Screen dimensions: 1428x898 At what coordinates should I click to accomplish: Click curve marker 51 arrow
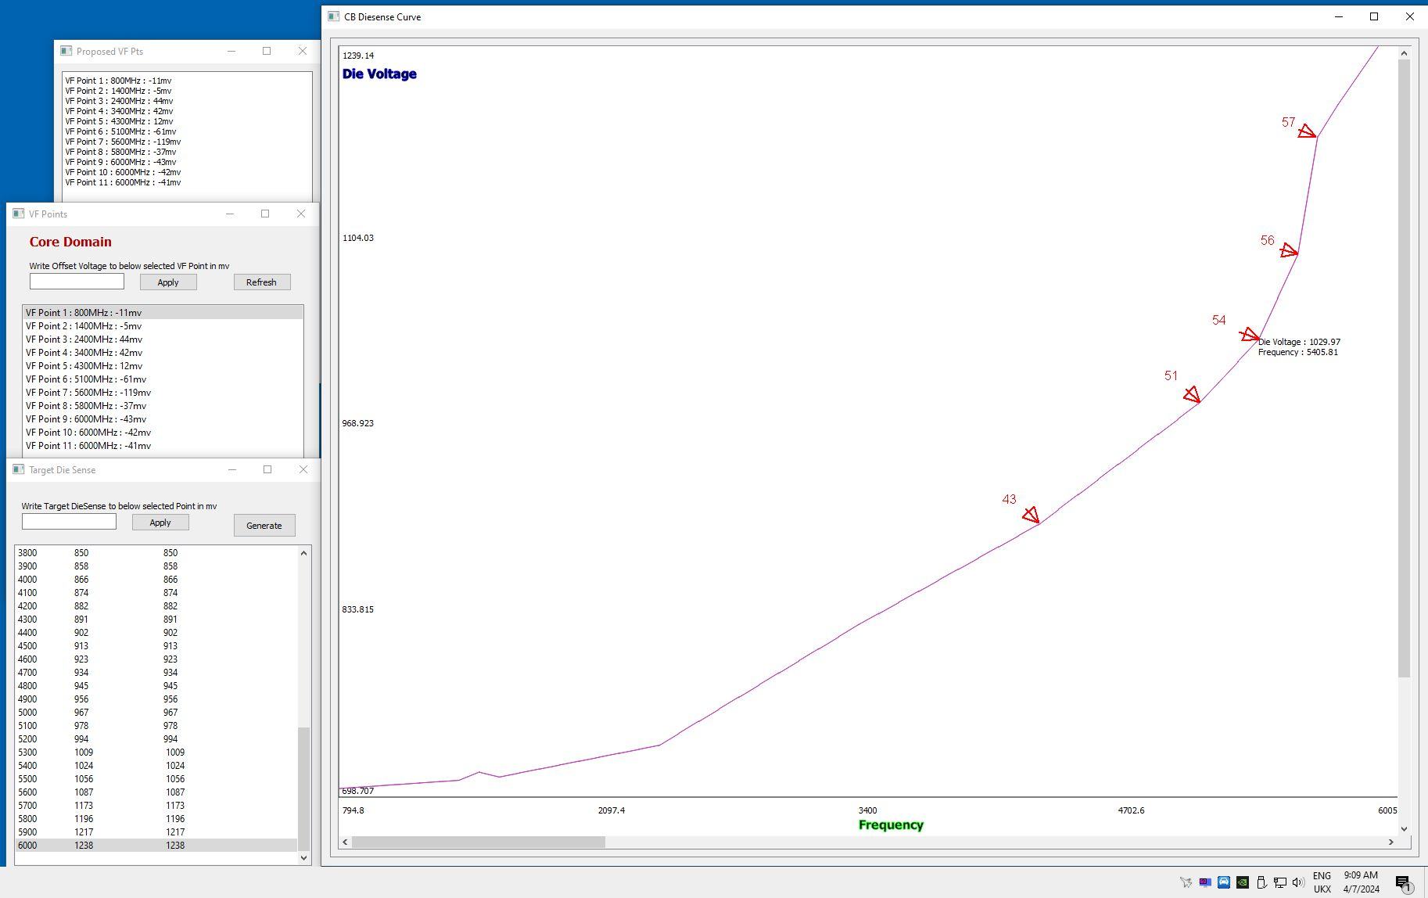click(1192, 394)
